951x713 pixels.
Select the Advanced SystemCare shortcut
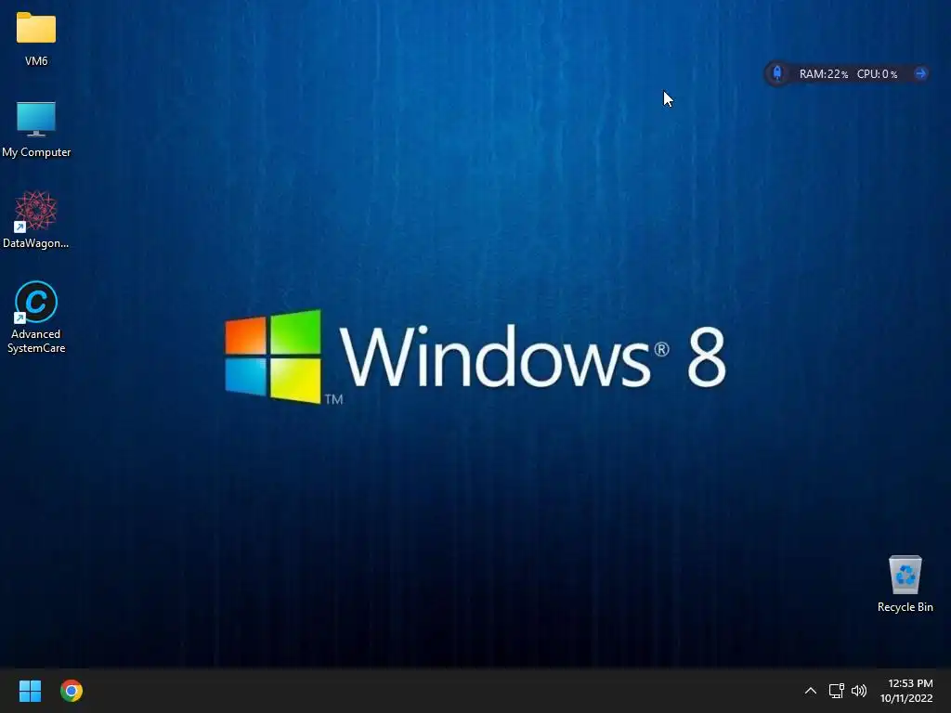click(x=36, y=302)
